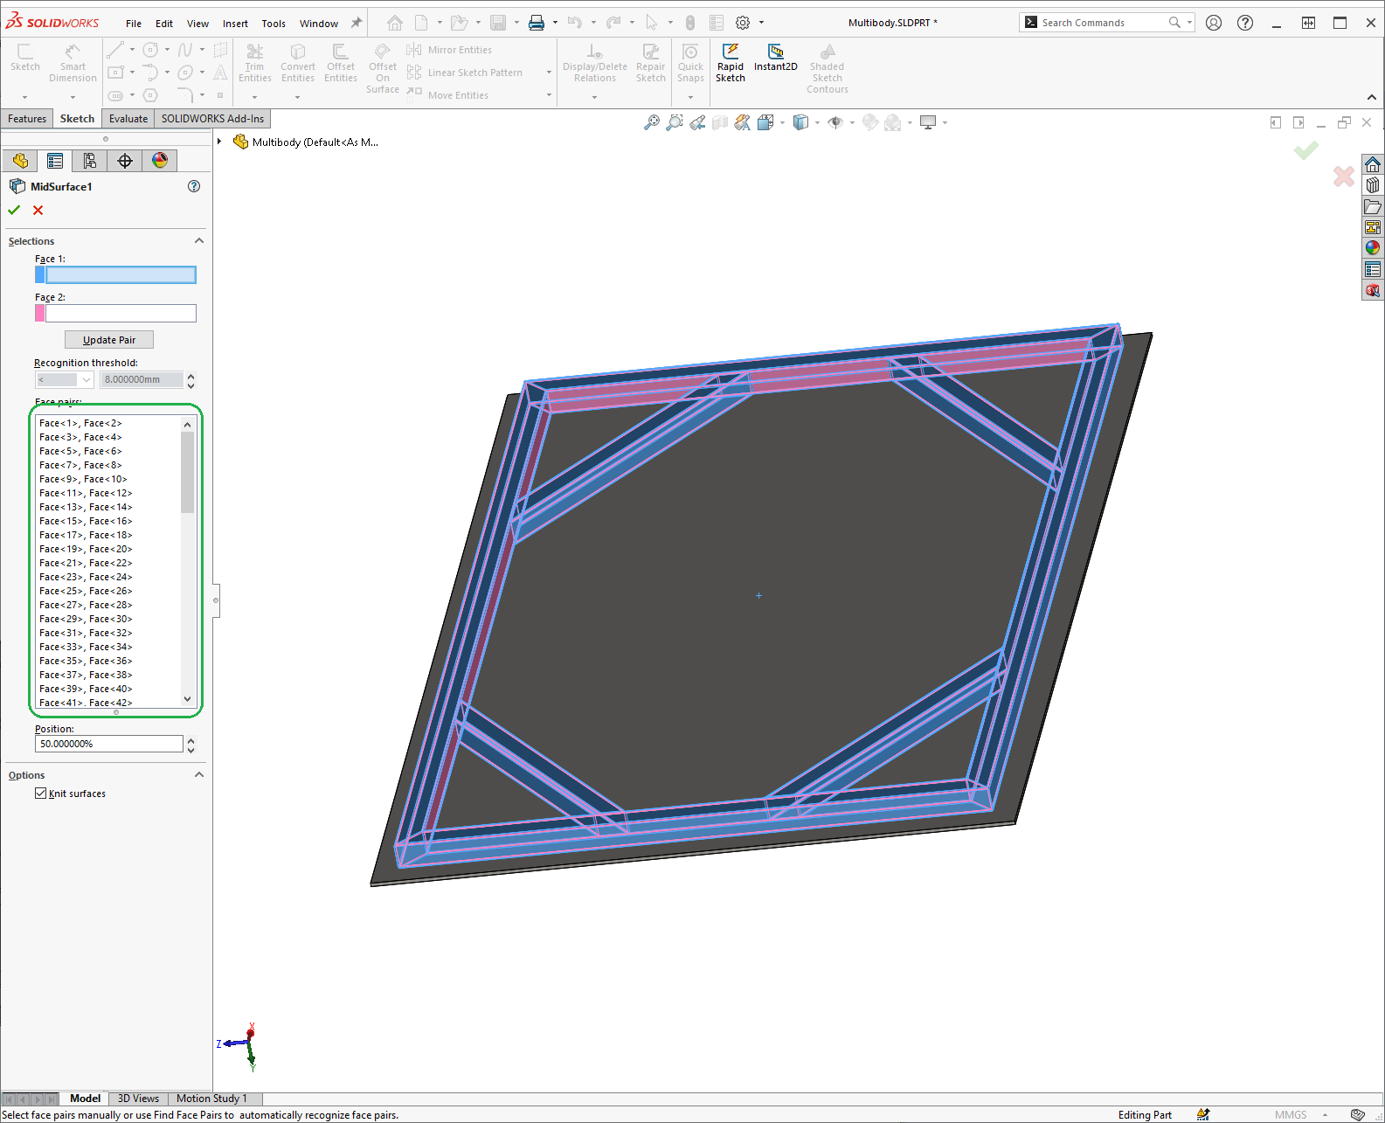Click the green checkmark to accept MidSurface1
The image size is (1385, 1123).
[14, 211]
